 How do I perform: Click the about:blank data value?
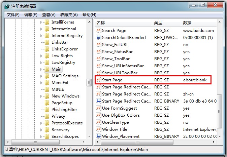coord(195,80)
